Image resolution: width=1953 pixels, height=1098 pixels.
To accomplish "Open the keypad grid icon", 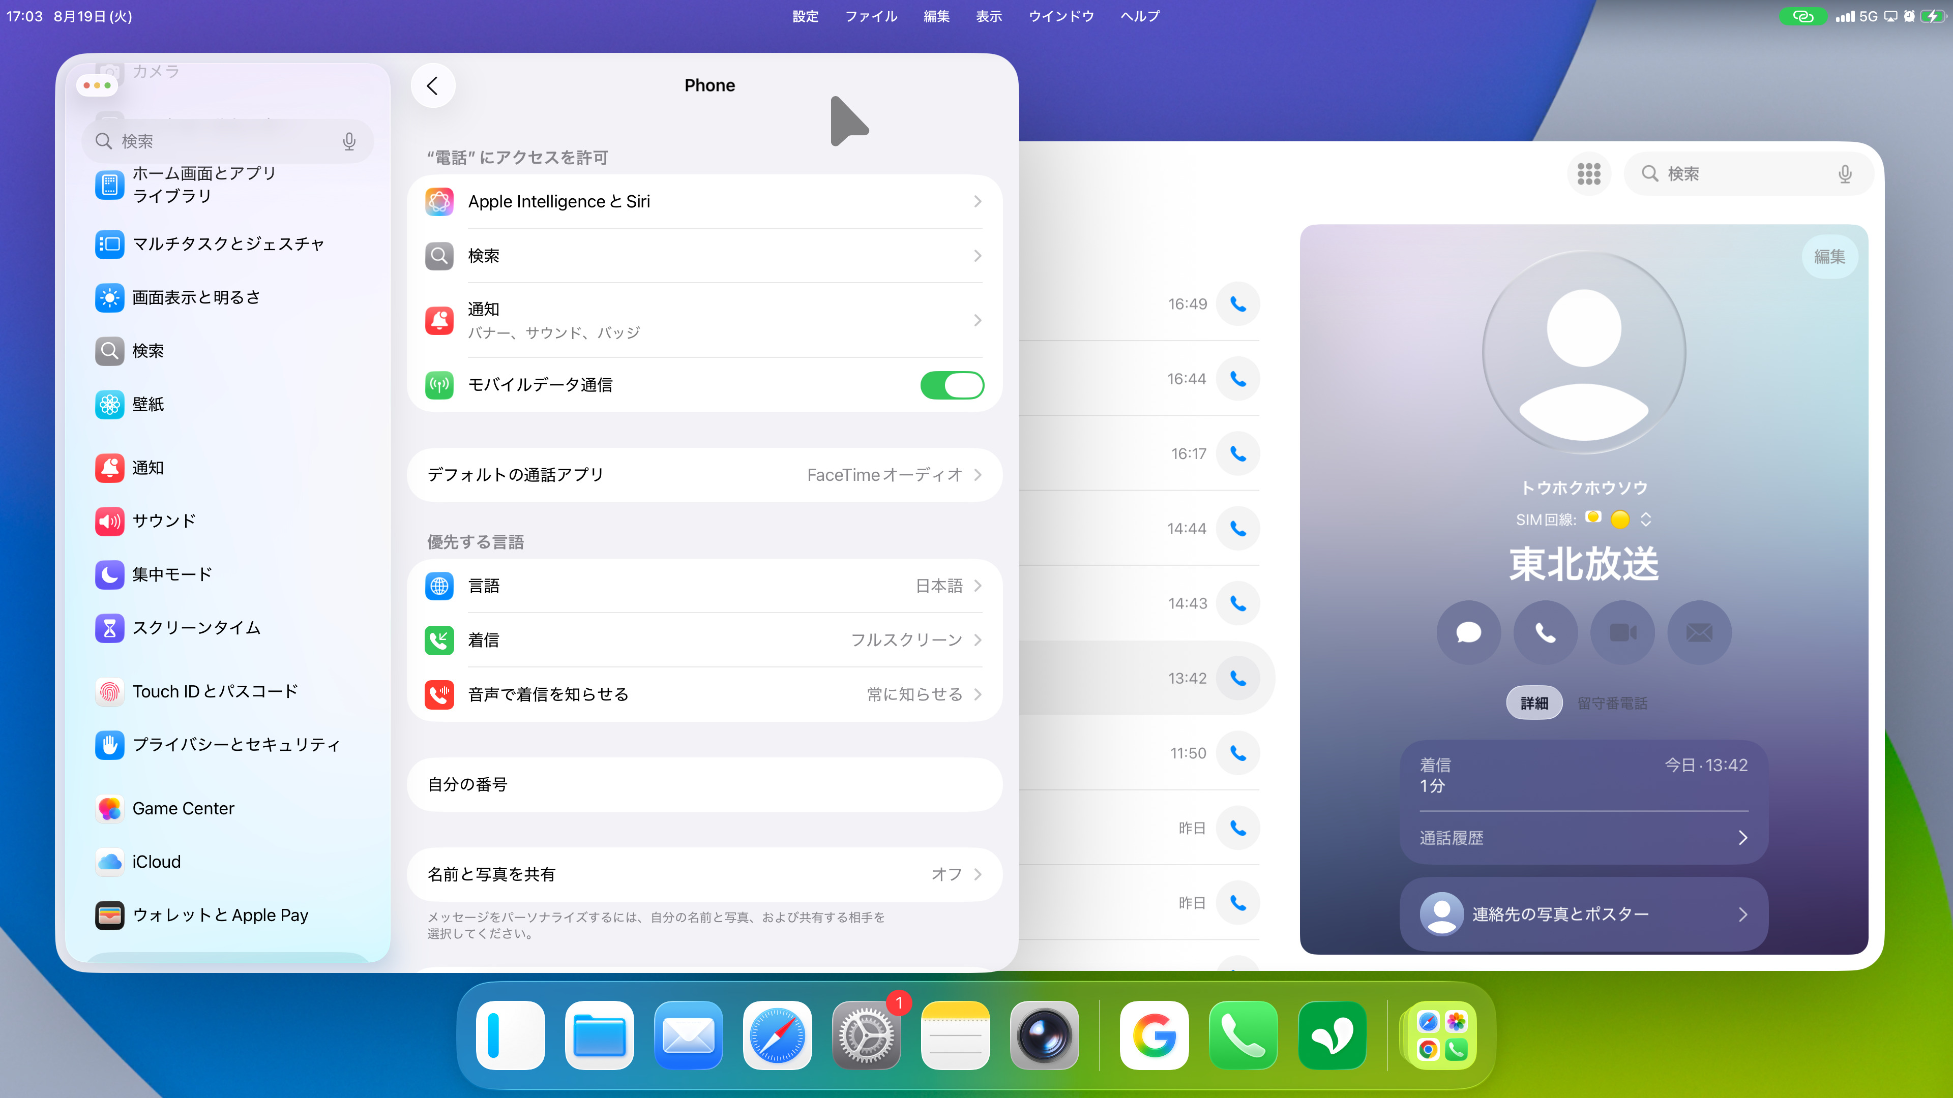I will pos(1588,173).
